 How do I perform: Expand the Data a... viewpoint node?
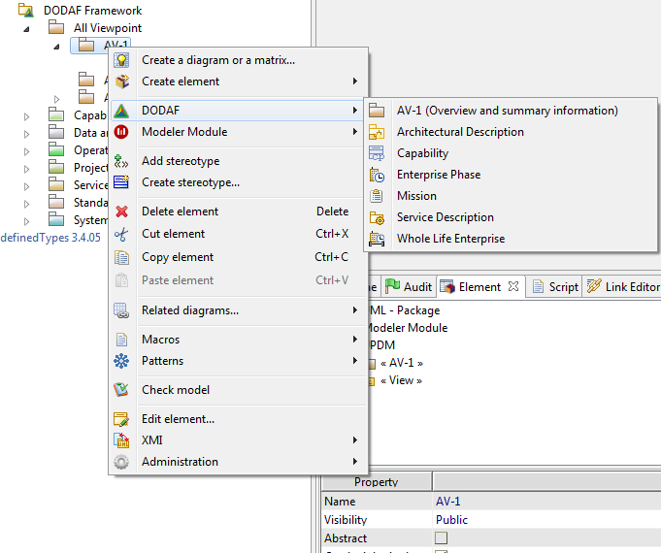[x=26, y=135]
